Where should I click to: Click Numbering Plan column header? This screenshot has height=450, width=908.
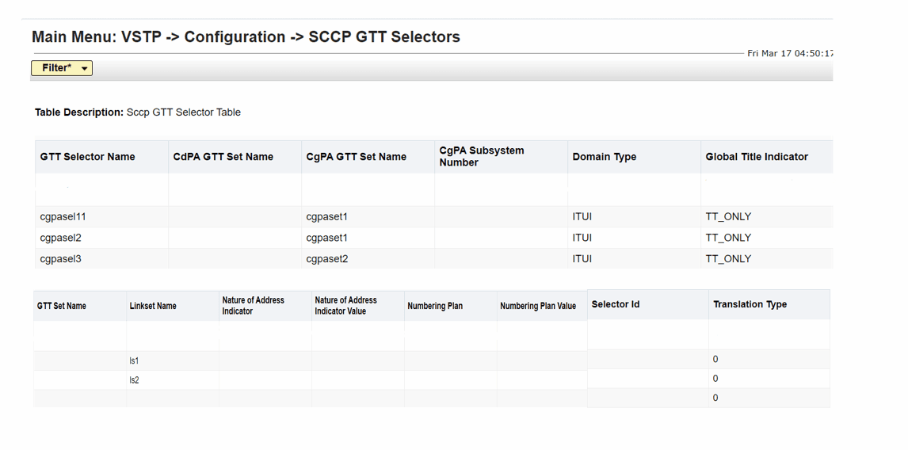(434, 306)
